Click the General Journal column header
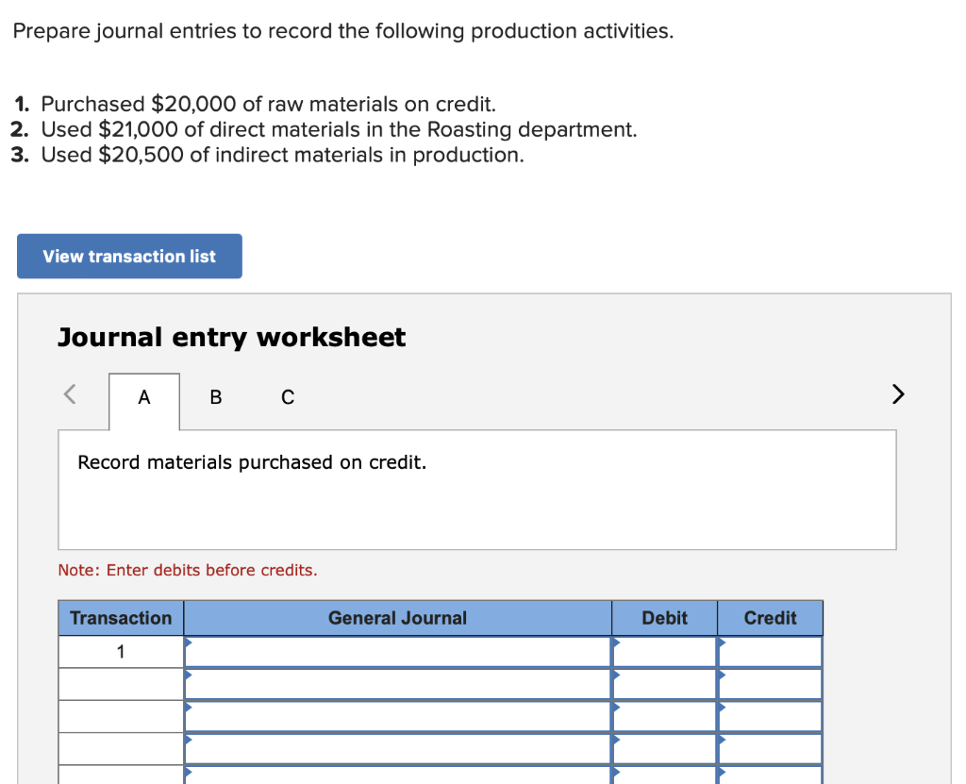Image resolution: width=966 pixels, height=784 pixels. (396, 618)
